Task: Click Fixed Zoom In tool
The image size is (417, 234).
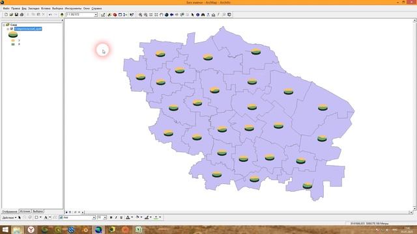Action: click(x=151, y=15)
